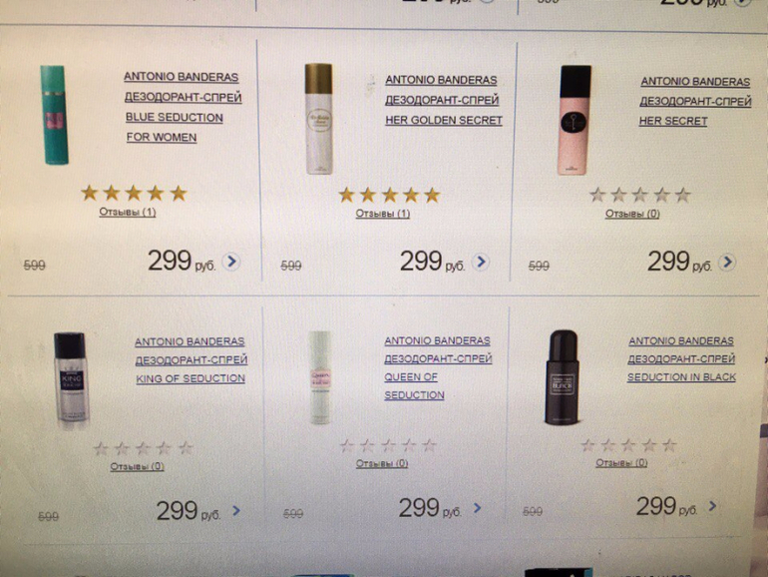Open Her Secret deodorant product link
768x577 pixels.
click(x=695, y=101)
